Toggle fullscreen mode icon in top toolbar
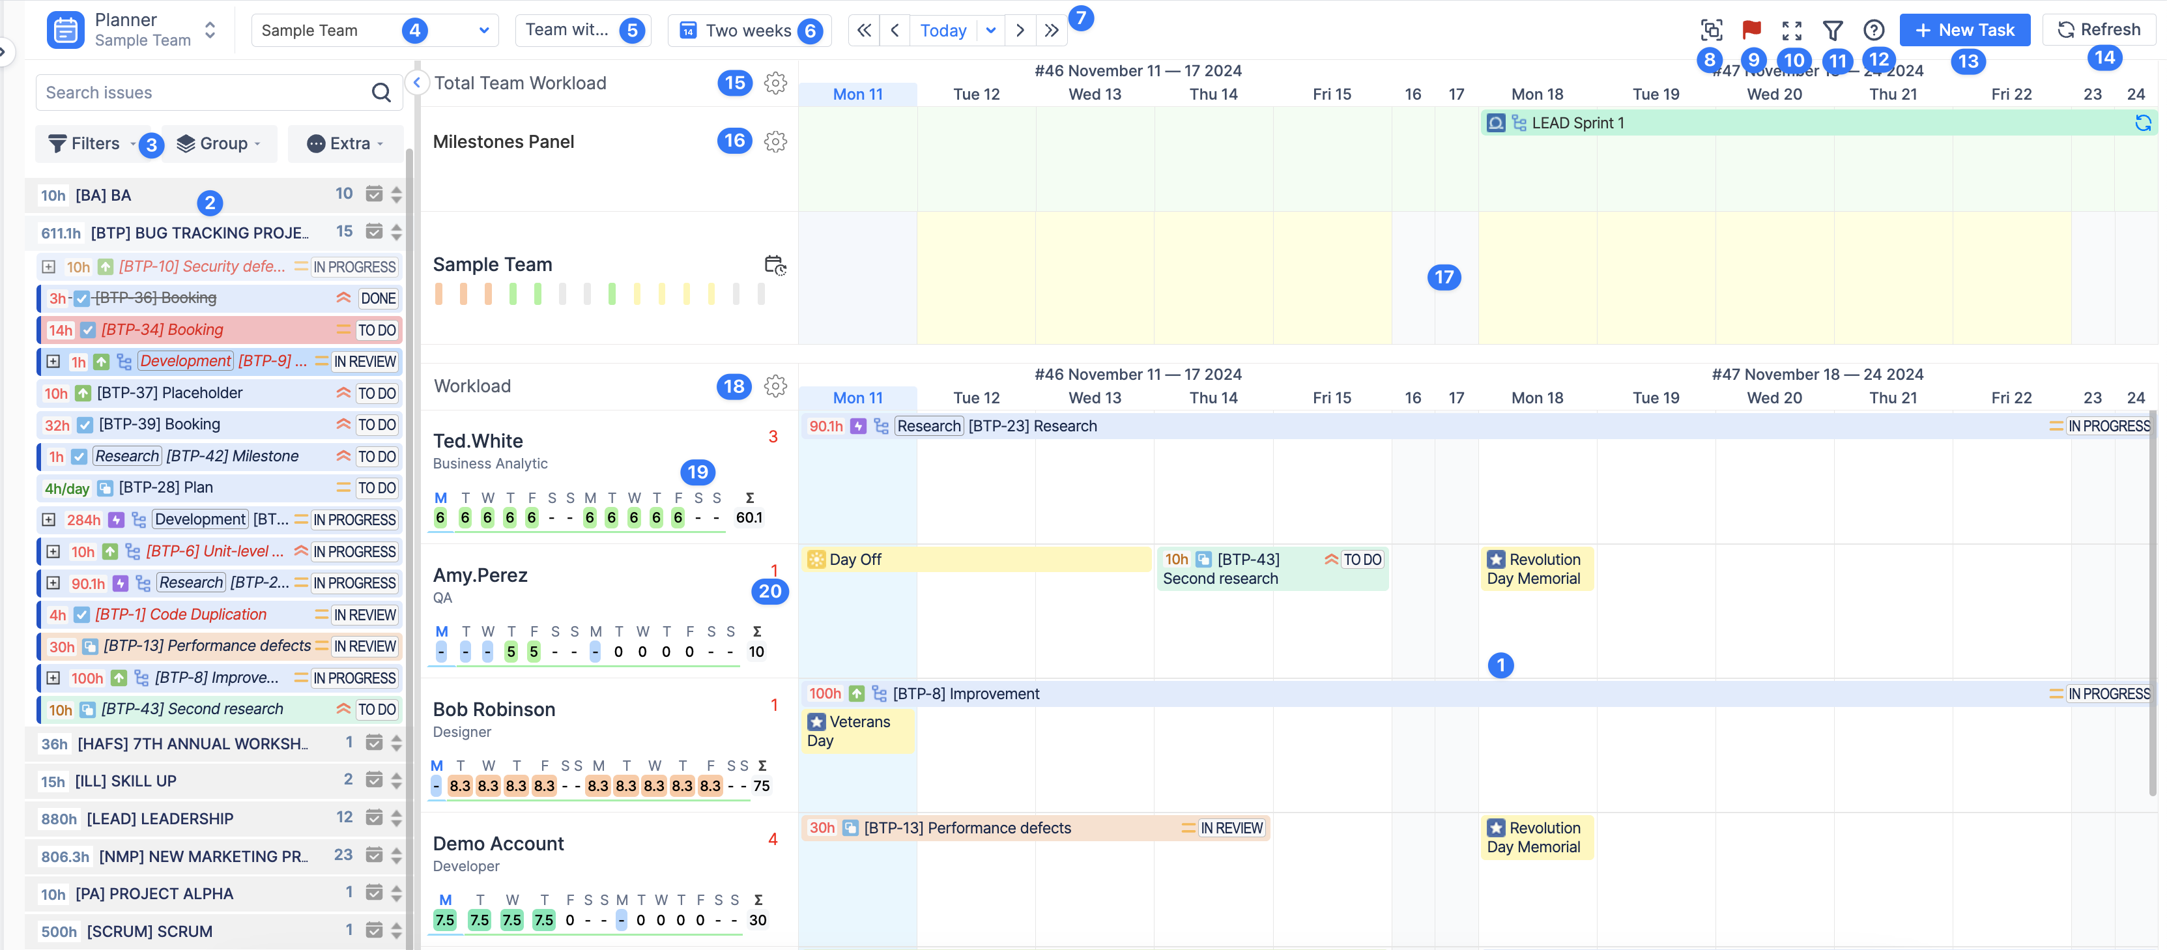 1792,30
